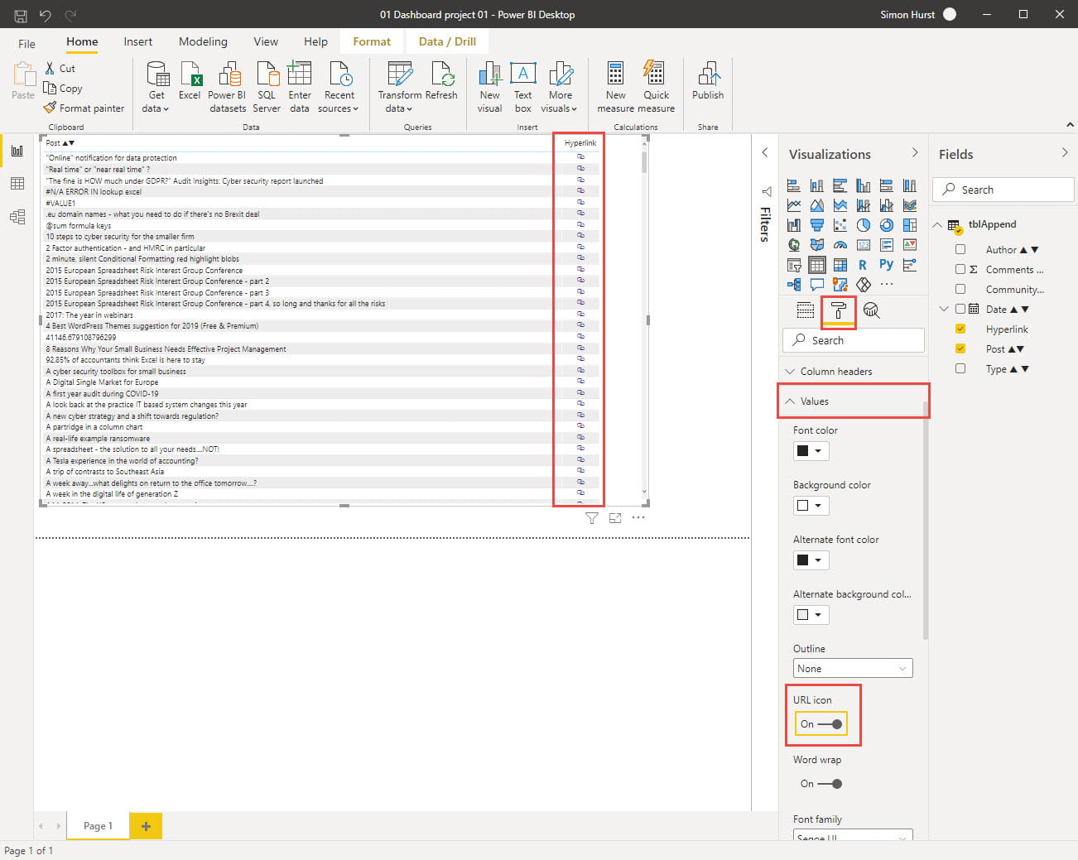This screenshot has width=1078, height=860.
Task: Open the Outline dropdown set to None
Action: point(852,669)
